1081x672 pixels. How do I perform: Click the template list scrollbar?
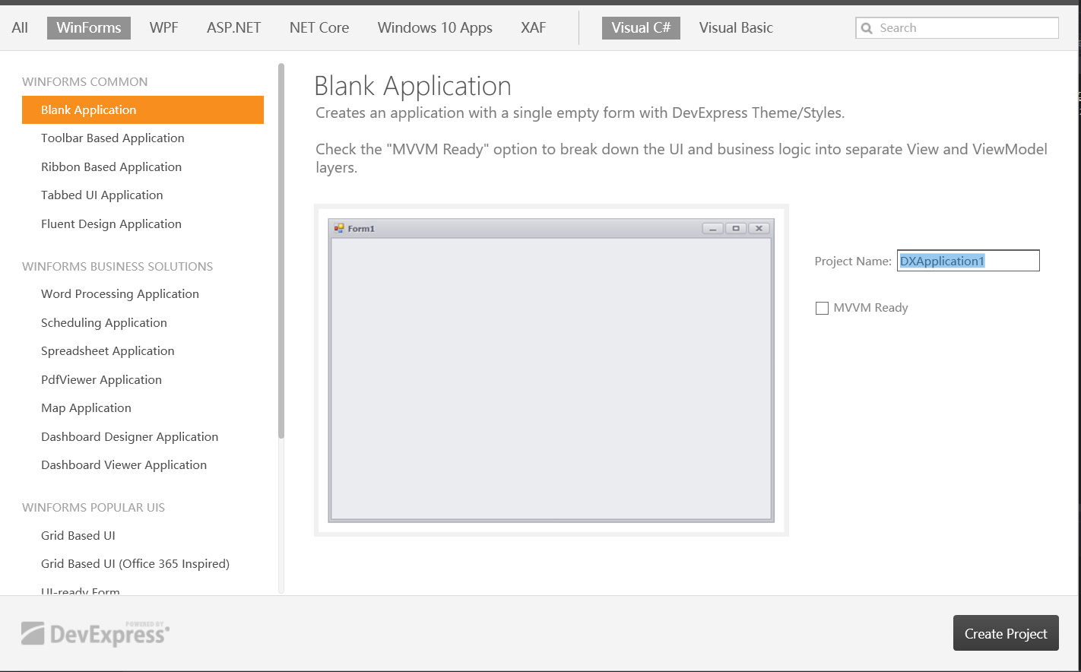[281, 251]
